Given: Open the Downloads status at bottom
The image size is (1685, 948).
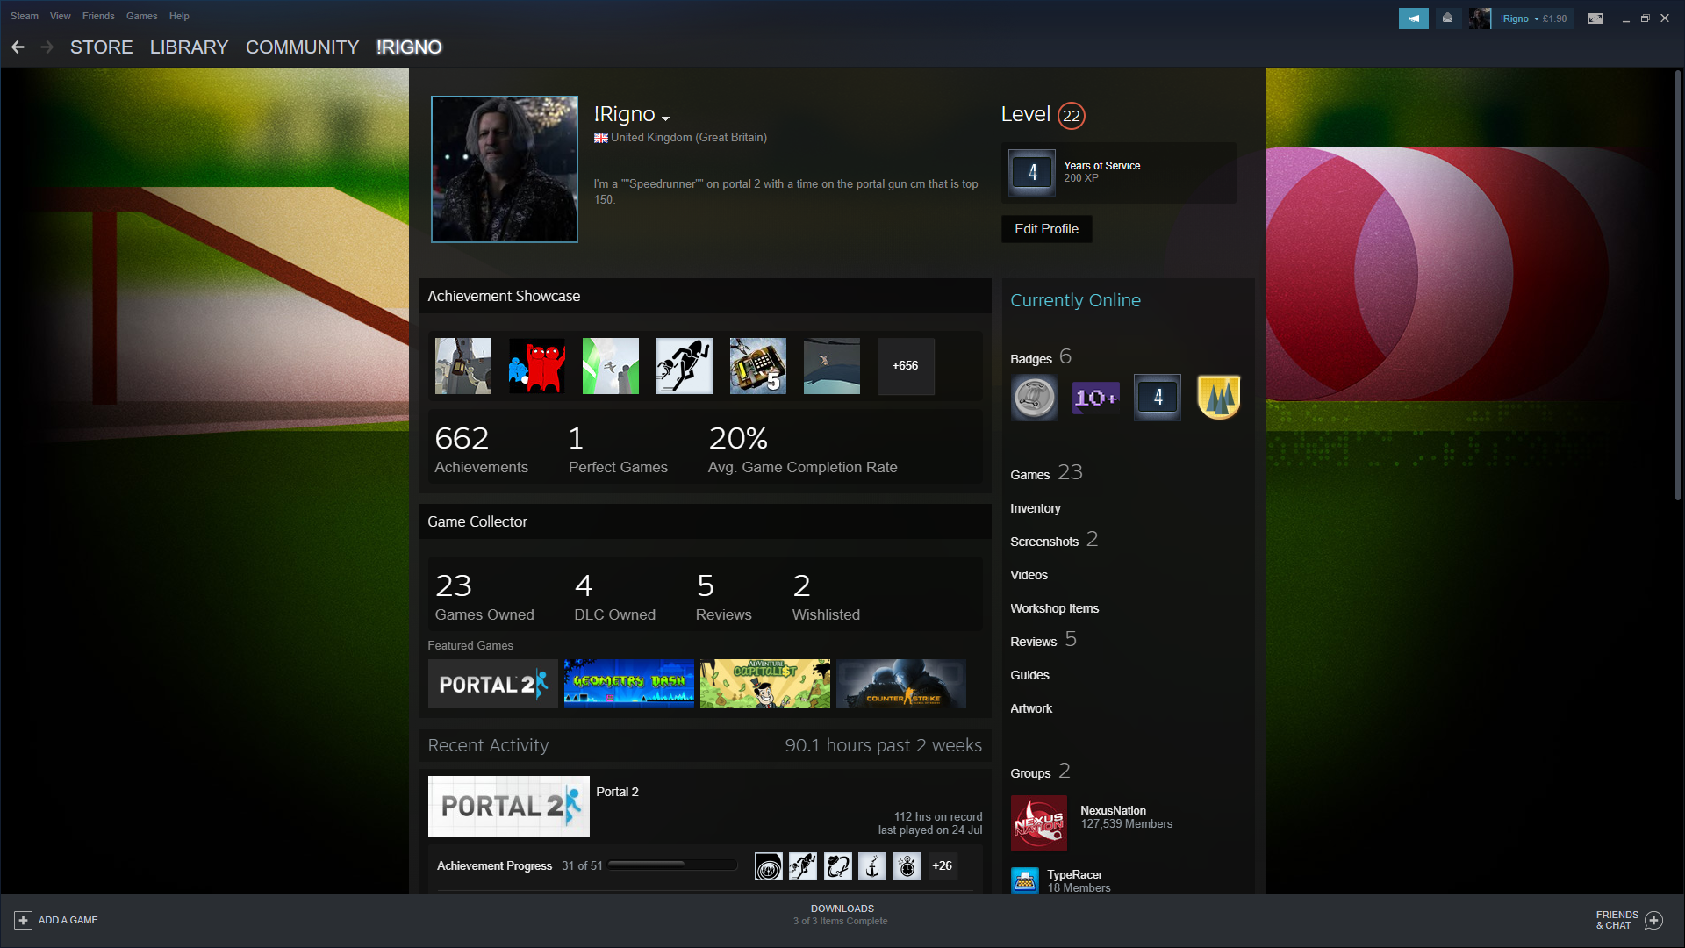Looking at the screenshot, I should 841,915.
